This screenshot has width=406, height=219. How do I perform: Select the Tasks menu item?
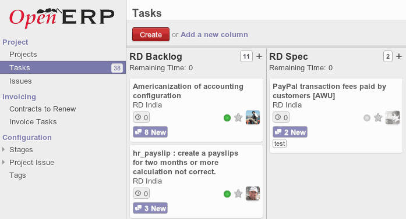63,67
